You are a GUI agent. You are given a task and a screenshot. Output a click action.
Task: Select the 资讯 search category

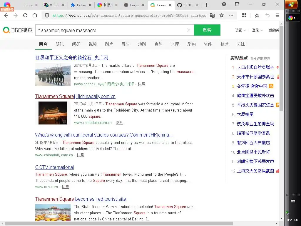tap(60, 44)
